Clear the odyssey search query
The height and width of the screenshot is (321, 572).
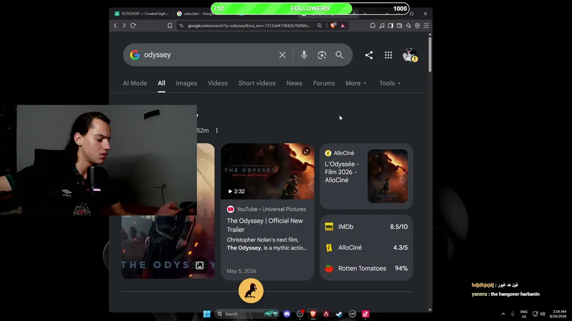pos(282,55)
